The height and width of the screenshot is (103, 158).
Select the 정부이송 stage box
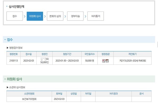pyautogui.click(x=75, y=16)
